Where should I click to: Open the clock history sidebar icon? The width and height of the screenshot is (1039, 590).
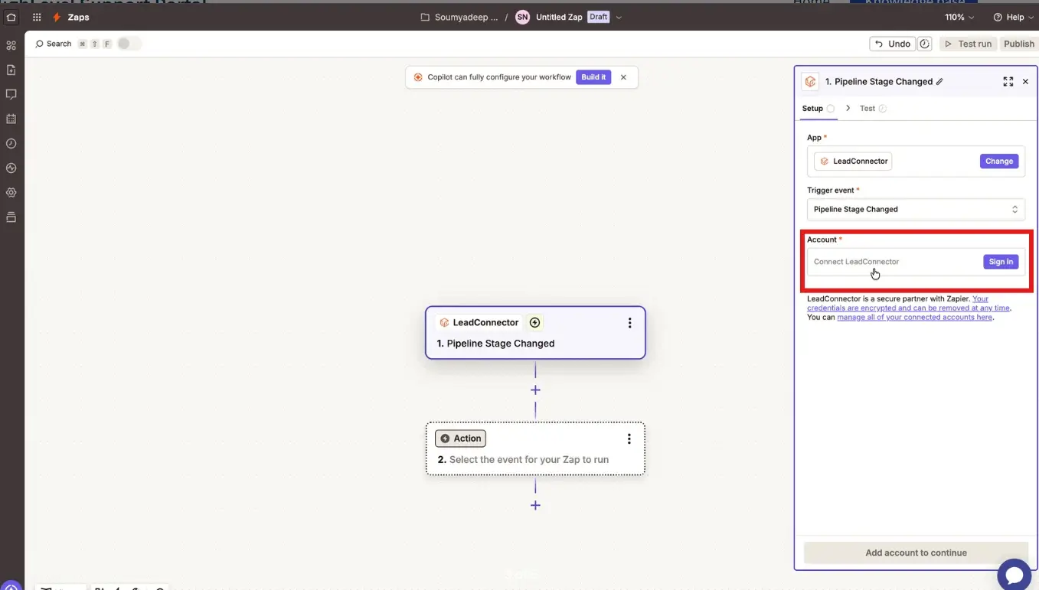(x=11, y=144)
